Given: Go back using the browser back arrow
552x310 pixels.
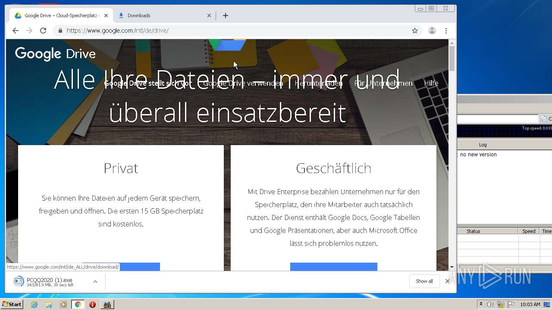Looking at the screenshot, I should click(16, 31).
